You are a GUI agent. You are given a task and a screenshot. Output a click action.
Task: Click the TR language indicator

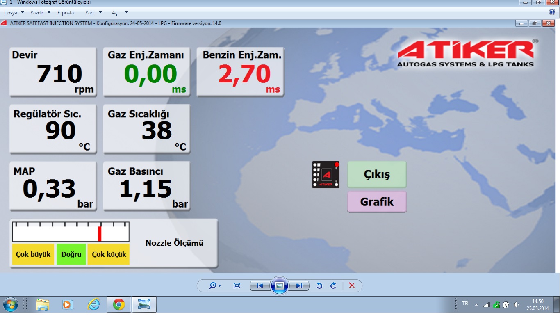[x=465, y=304]
